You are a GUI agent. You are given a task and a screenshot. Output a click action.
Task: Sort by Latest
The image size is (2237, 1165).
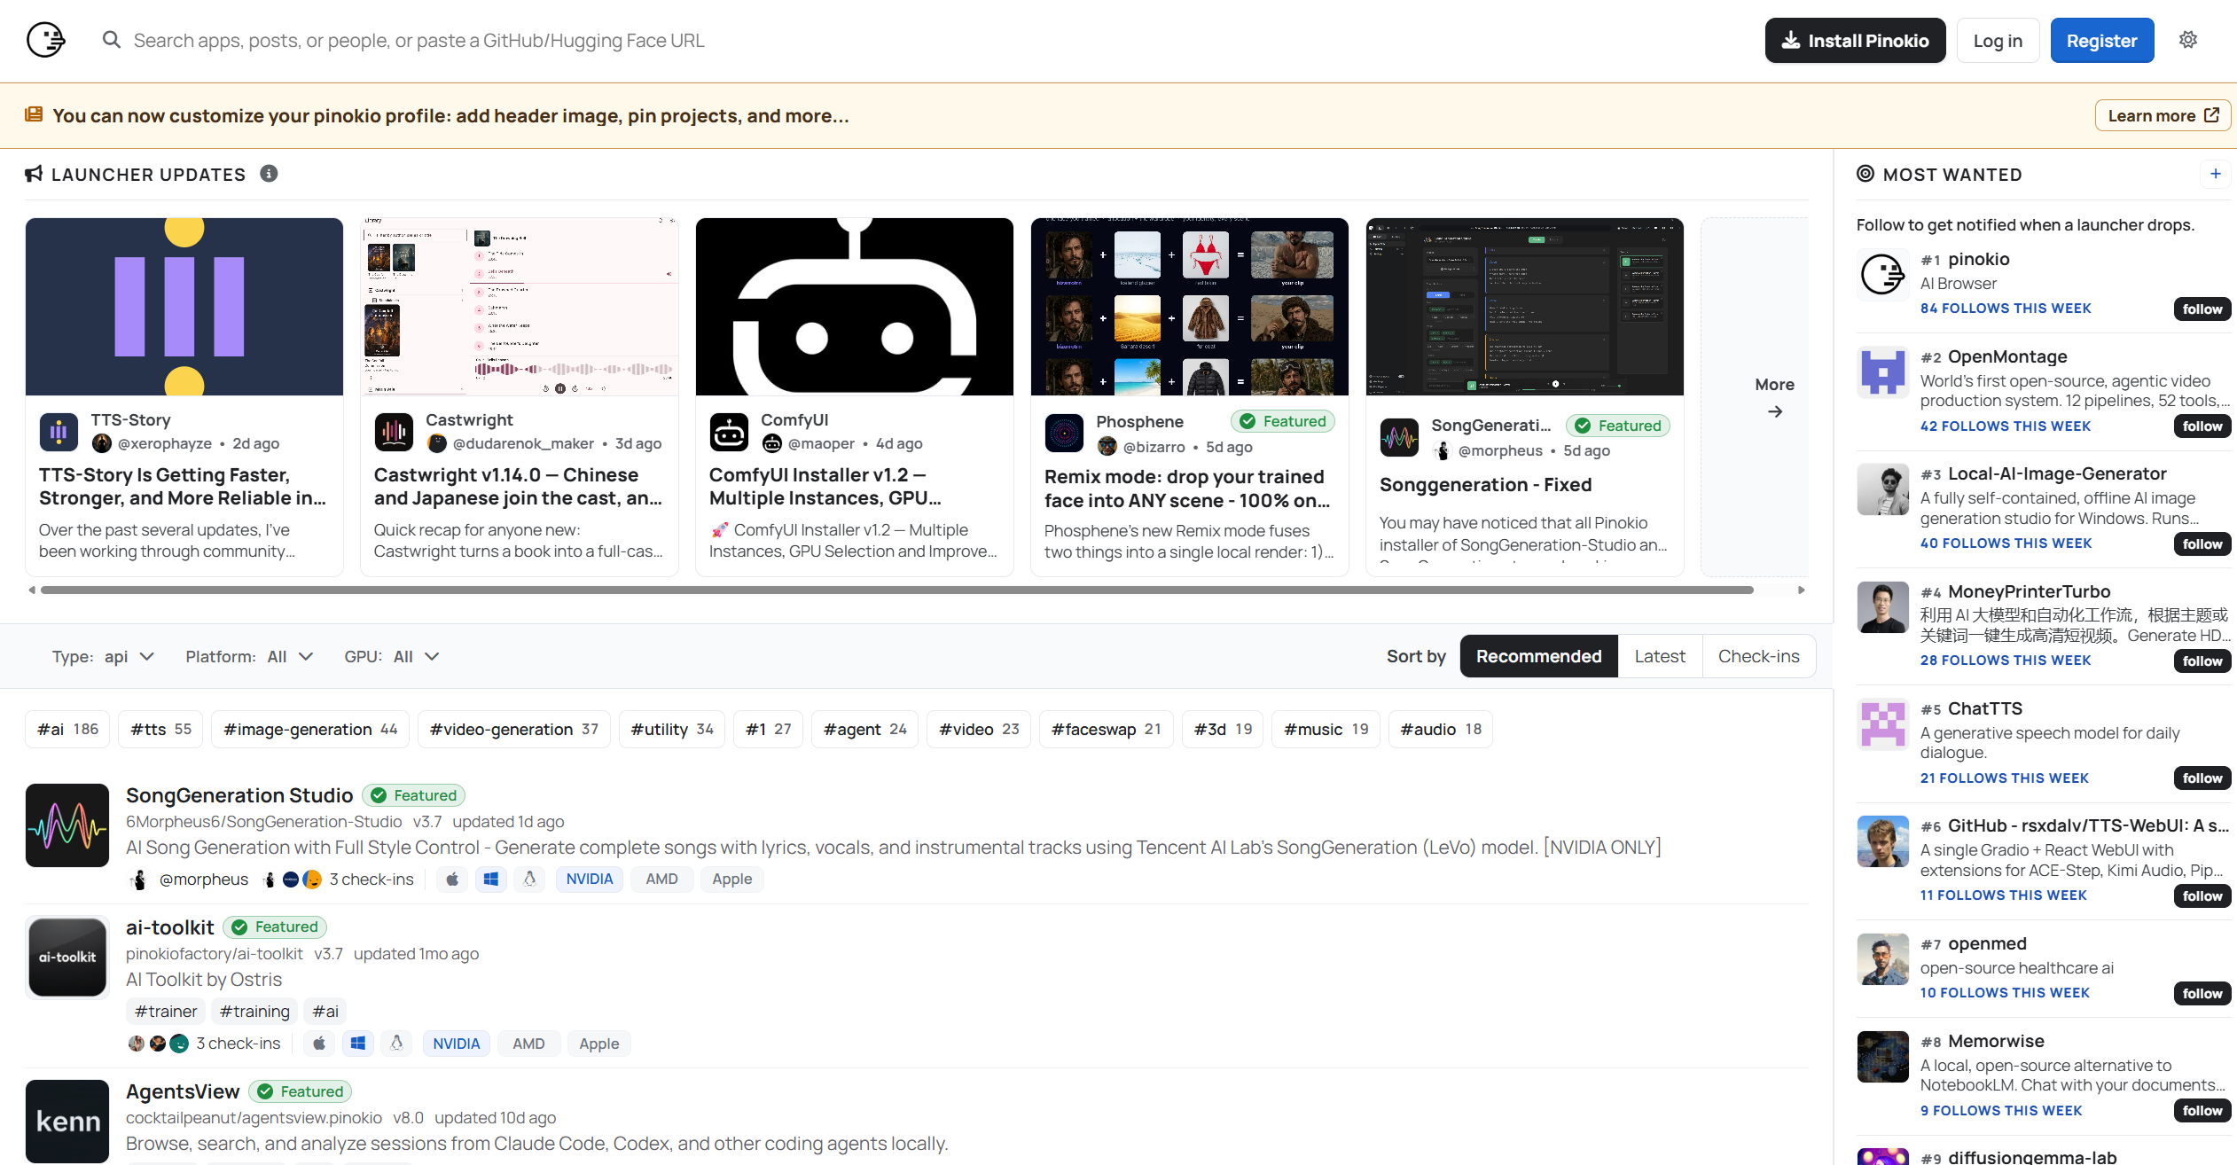click(1660, 656)
